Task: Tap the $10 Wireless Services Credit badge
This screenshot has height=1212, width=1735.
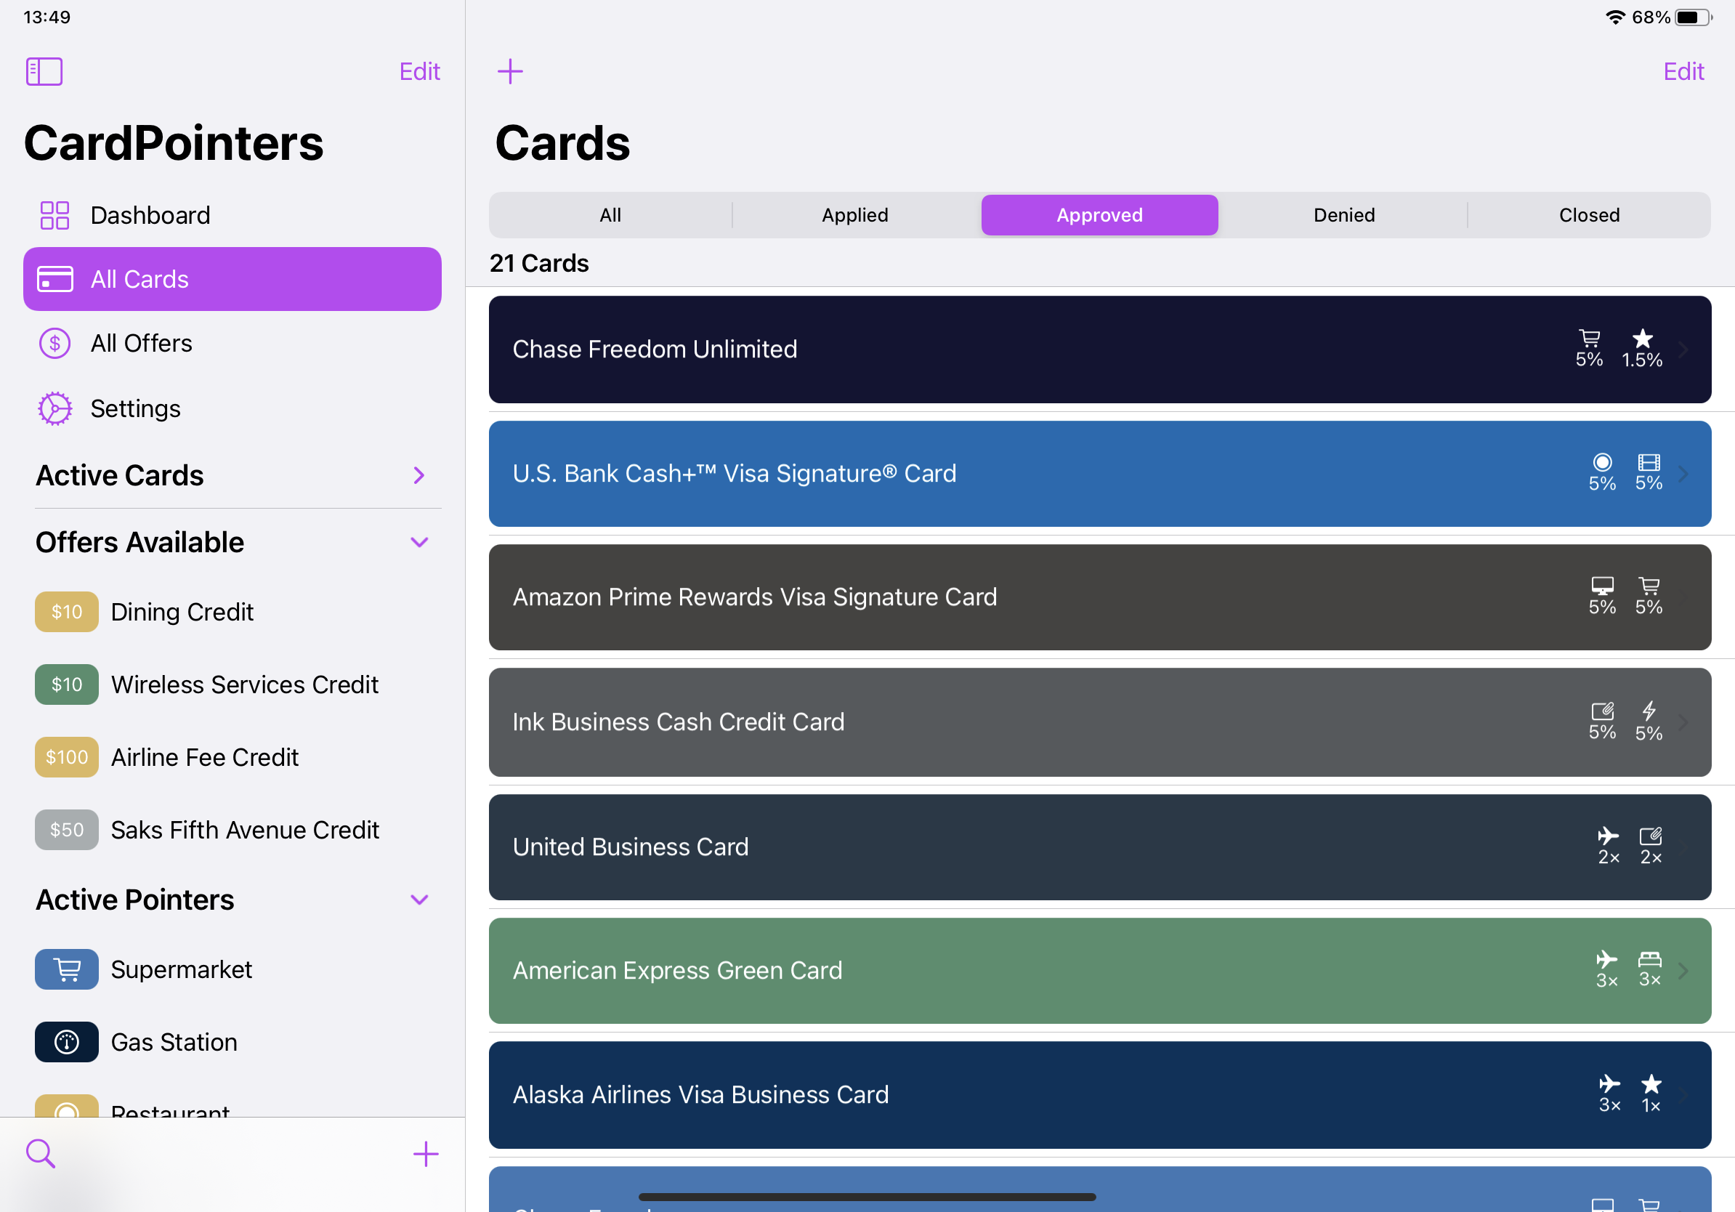Action: tap(67, 684)
